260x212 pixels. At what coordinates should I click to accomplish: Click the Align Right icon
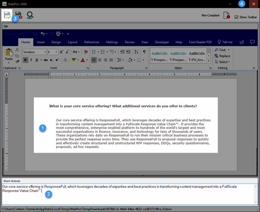[x=105, y=60]
